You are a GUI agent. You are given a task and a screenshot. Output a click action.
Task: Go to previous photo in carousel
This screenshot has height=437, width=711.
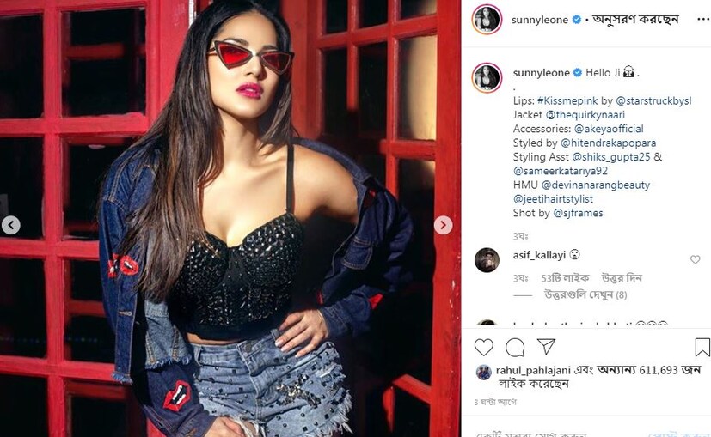11,225
